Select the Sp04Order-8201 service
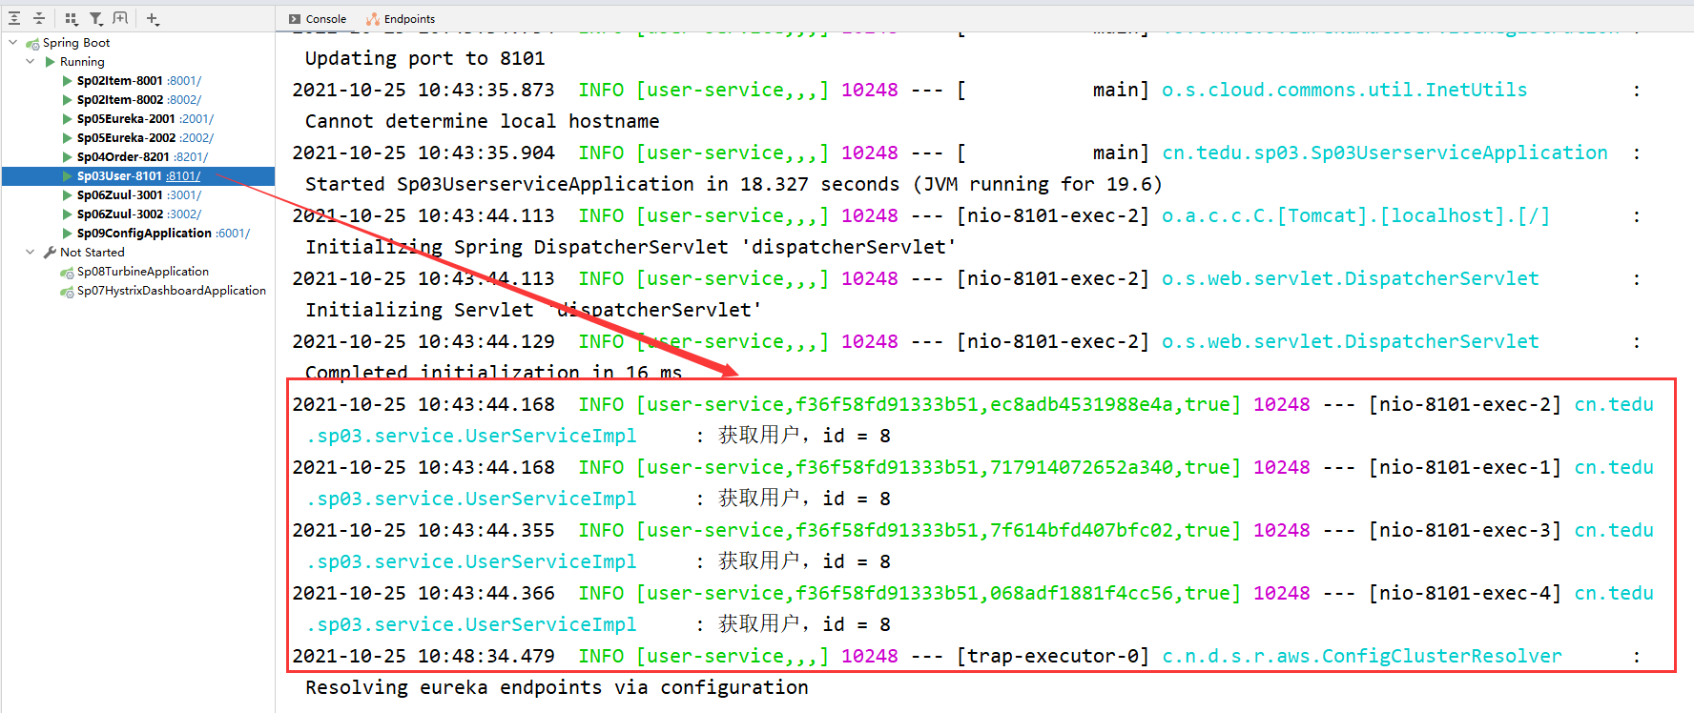Viewport: 1694px width, 713px height. [x=123, y=157]
